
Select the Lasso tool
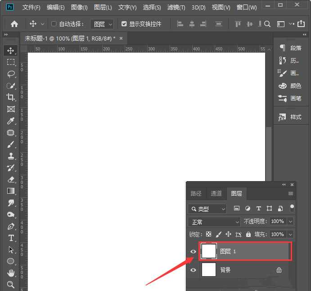11,74
